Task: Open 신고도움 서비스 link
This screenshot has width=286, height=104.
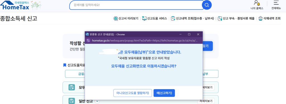Action: click(157, 18)
